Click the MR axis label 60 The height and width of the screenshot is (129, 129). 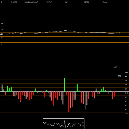(126, 81)
